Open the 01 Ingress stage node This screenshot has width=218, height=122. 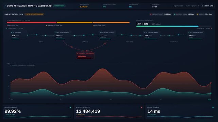click(x=19, y=35)
